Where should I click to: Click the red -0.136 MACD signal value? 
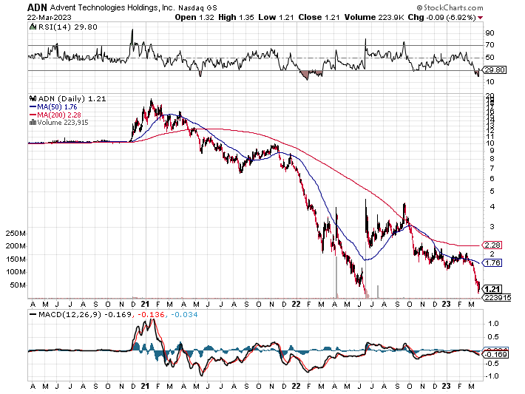tap(151, 315)
